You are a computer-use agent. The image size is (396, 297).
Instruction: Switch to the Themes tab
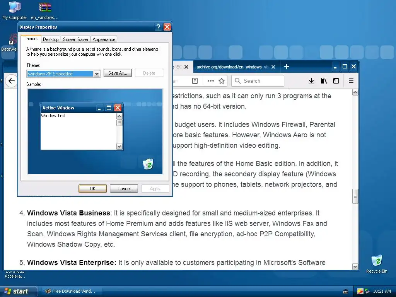31,39
